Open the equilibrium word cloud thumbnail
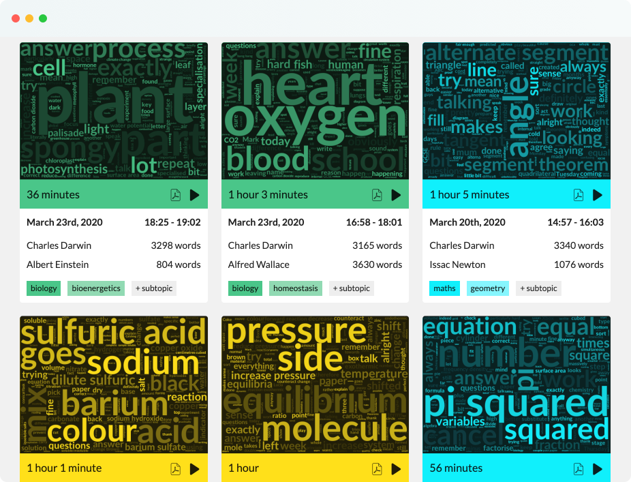 [x=315, y=385]
